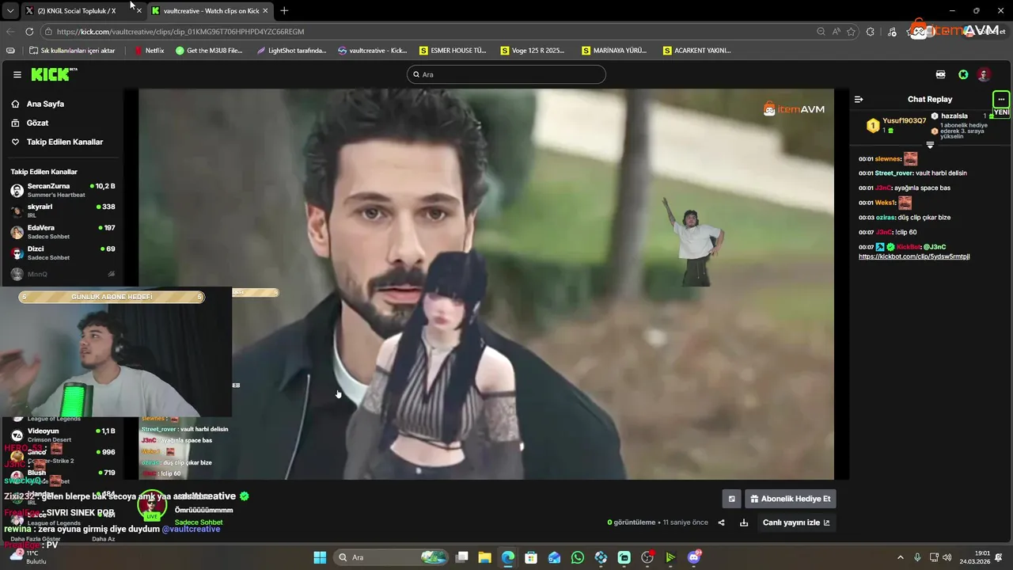1013x570 pixels.
Task: Open OBS Studio from taskbar
Action: point(647,557)
